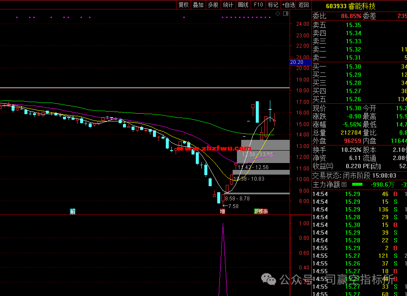Click the 委比 value 86.85%
Viewport: 407px width, 296px height.
point(351,16)
